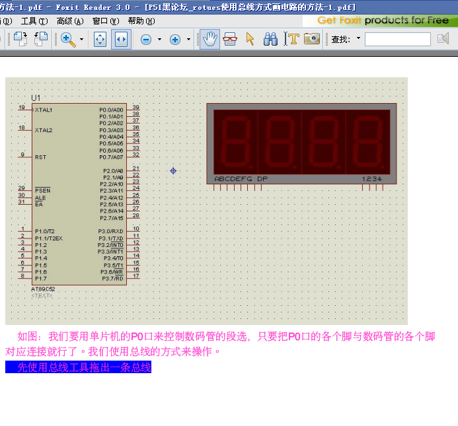Open the 帮助(H) menu
This screenshot has width=458, height=426.
141,21
